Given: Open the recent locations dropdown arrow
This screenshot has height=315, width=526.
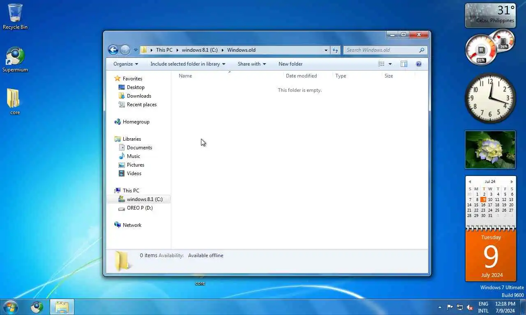Looking at the screenshot, I should click(x=136, y=50).
